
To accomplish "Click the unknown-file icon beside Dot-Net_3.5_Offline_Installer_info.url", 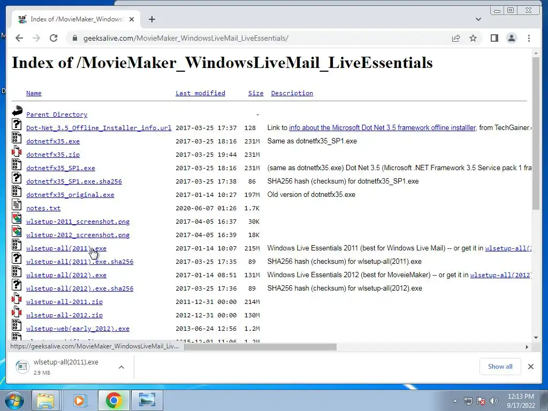I will (x=17, y=124).
